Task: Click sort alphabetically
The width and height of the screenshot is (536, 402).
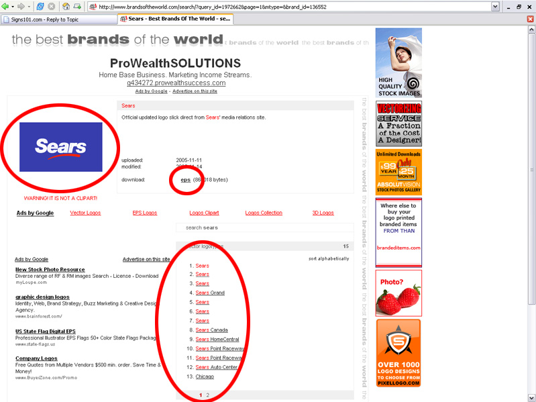Action: [x=329, y=259]
